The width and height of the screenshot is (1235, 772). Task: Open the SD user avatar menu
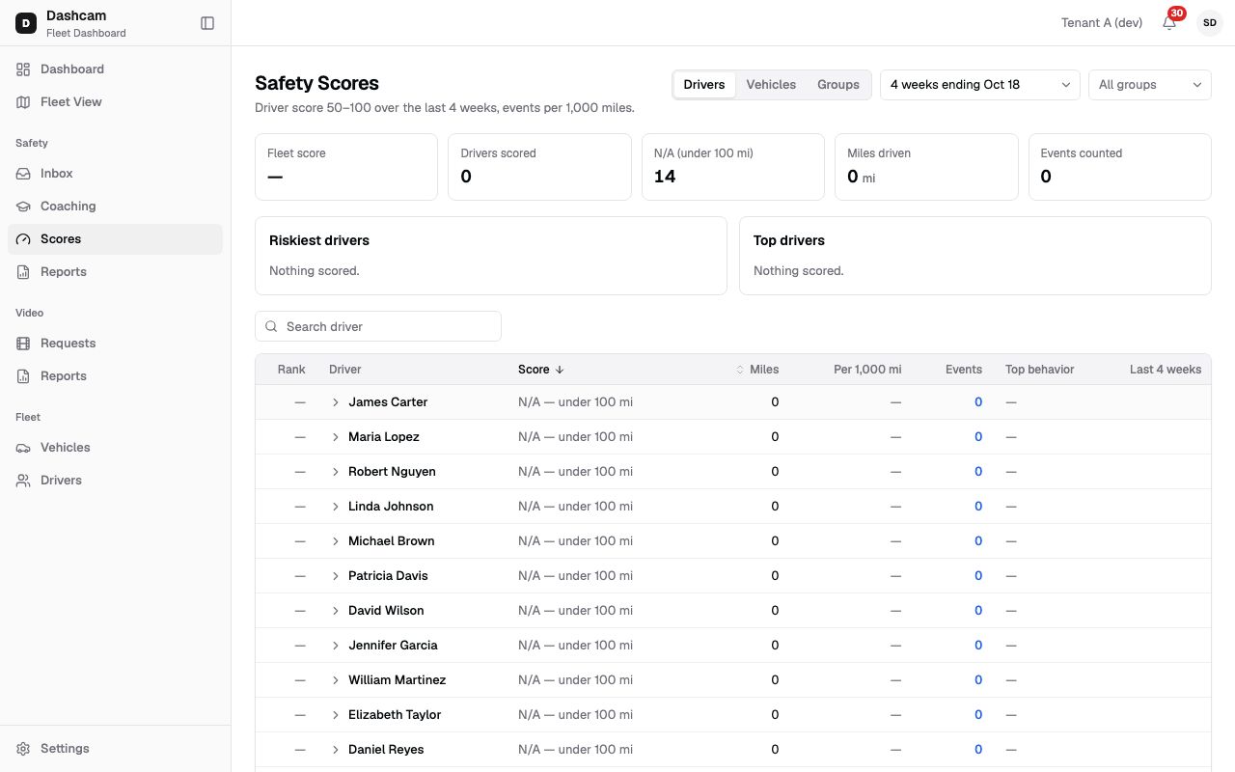click(1210, 22)
